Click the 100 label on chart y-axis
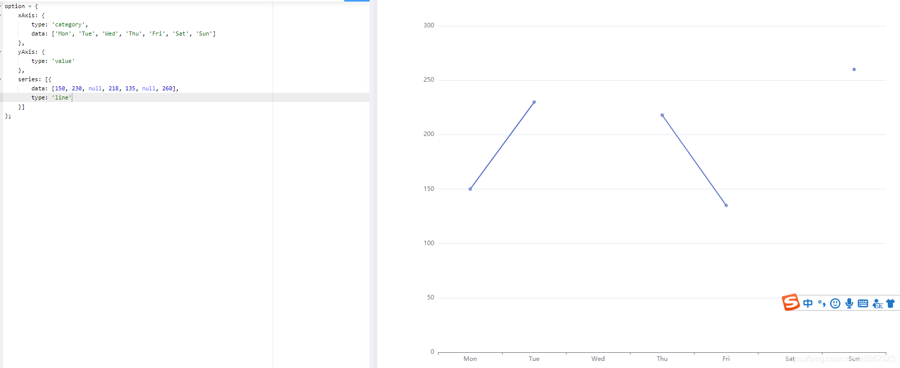Viewport: 900px width, 368px height. (x=429, y=243)
